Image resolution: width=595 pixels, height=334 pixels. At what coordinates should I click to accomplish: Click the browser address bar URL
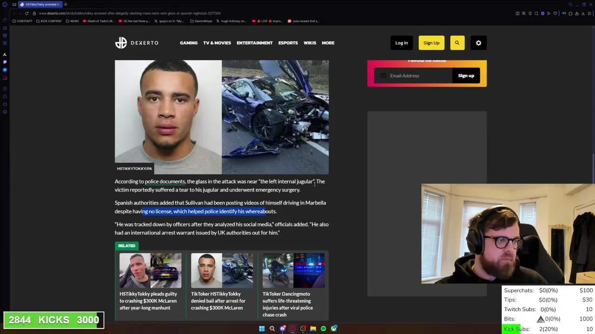tap(130, 13)
